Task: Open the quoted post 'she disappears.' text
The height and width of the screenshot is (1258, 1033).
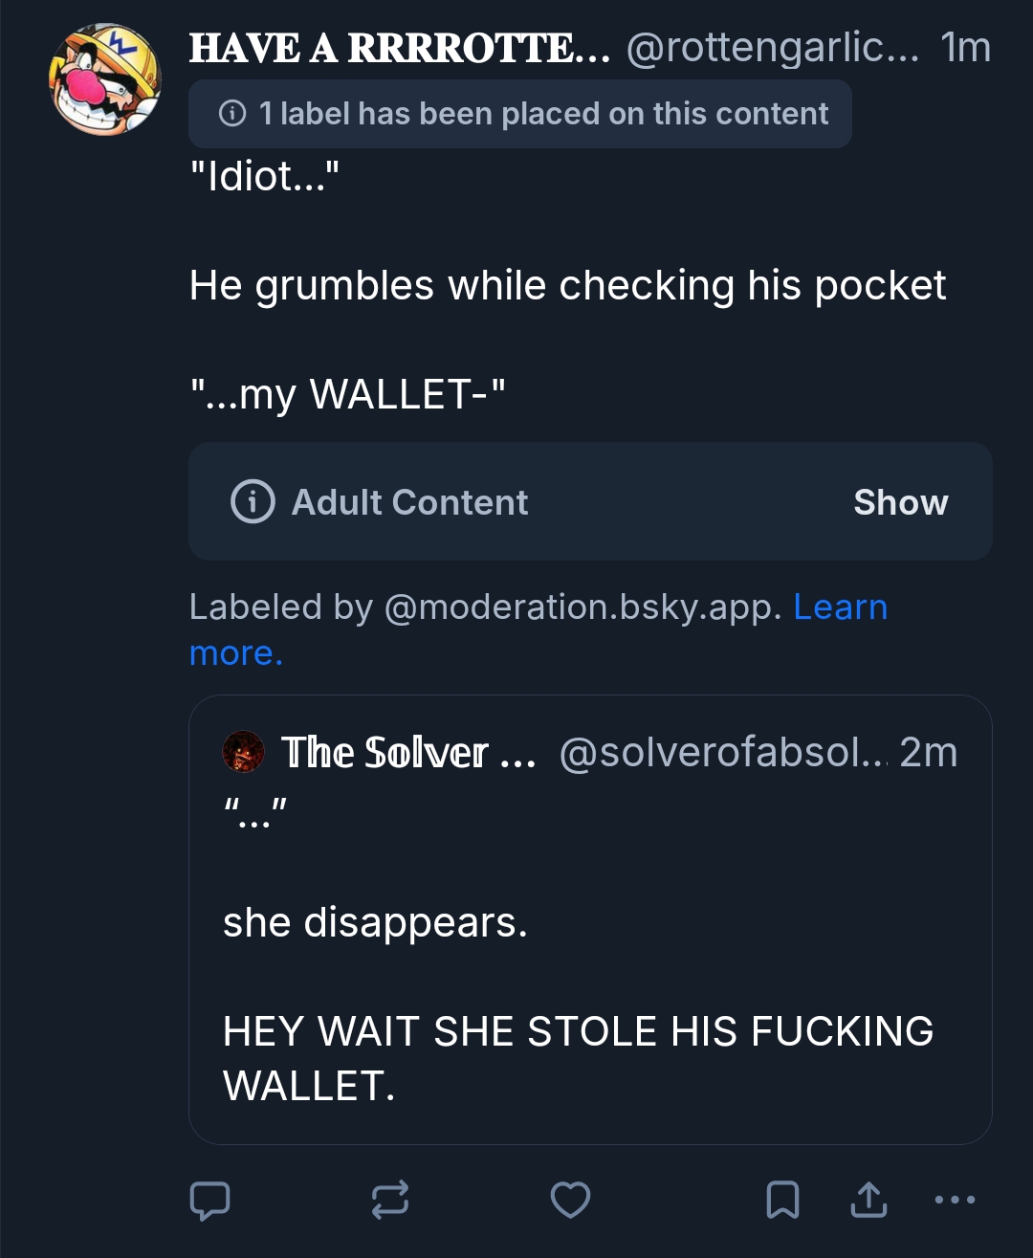Action: coord(375,923)
